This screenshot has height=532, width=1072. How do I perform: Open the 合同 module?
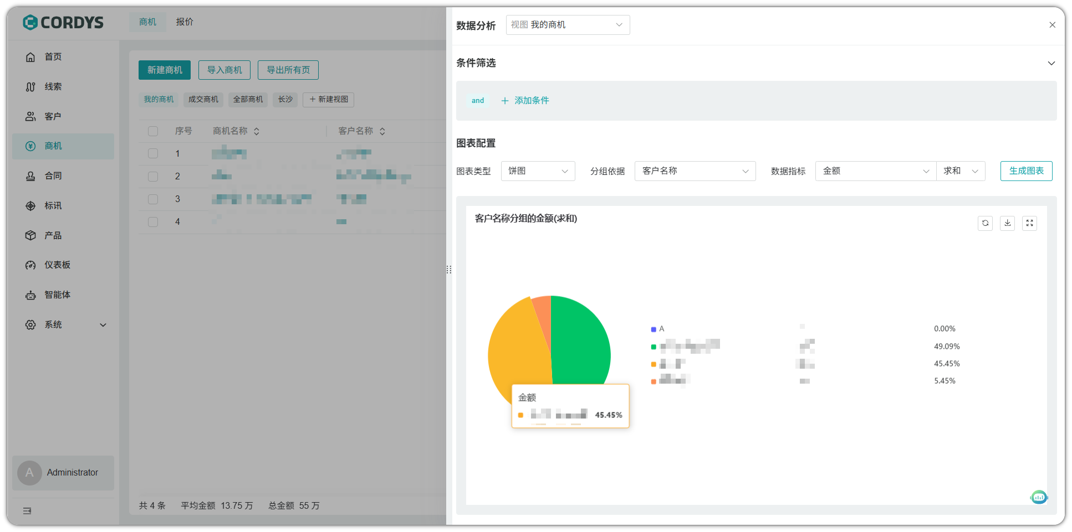53,175
